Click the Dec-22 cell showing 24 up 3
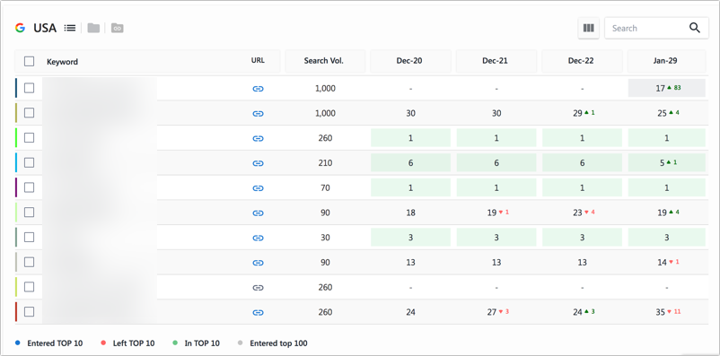720x356 pixels. tap(583, 312)
